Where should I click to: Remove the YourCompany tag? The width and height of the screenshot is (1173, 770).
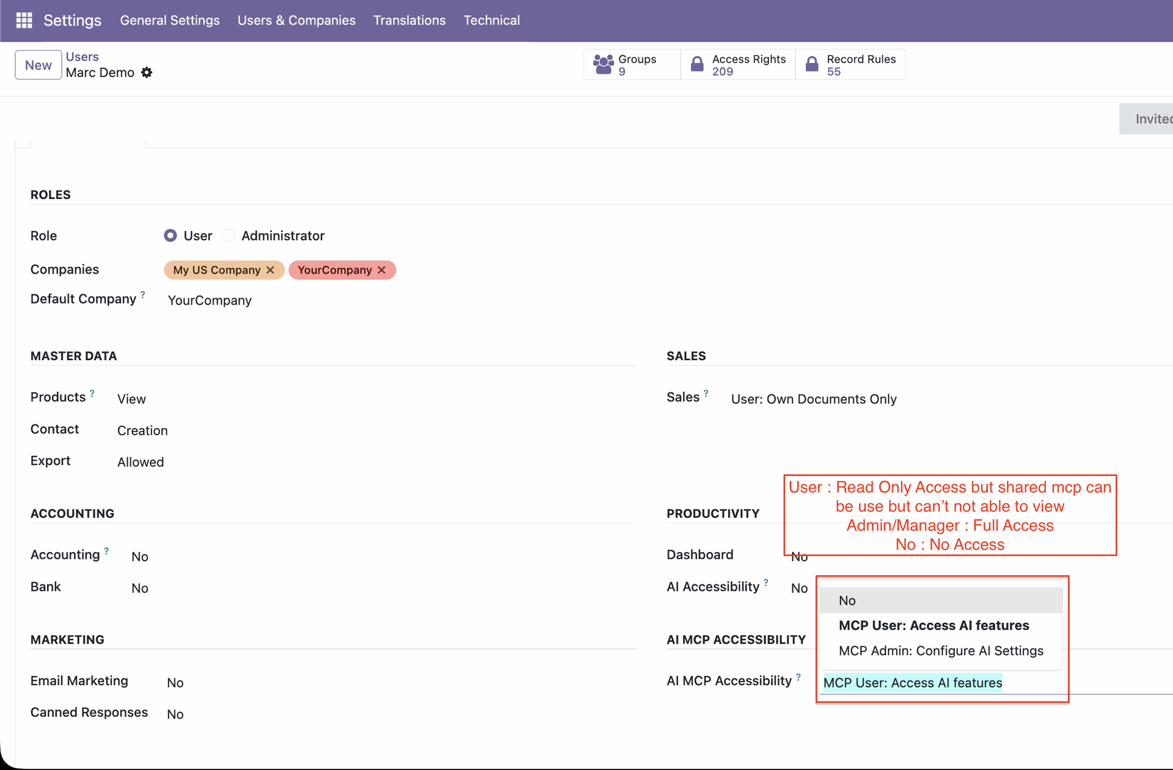pyautogui.click(x=381, y=270)
